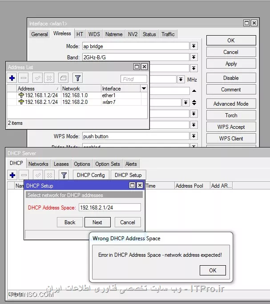Launch the Torch tool
270x304 pixels.
coord(231,115)
